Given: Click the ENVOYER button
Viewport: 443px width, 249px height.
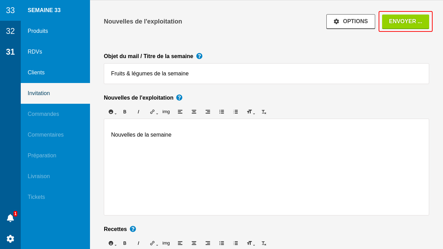Looking at the screenshot, I should (x=405, y=21).
